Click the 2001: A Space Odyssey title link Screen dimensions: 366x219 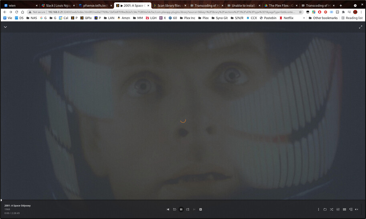(x=18, y=205)
